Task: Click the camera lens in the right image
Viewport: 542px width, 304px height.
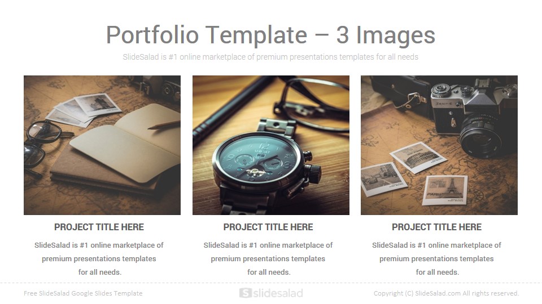Action: (x=481, y=136)
